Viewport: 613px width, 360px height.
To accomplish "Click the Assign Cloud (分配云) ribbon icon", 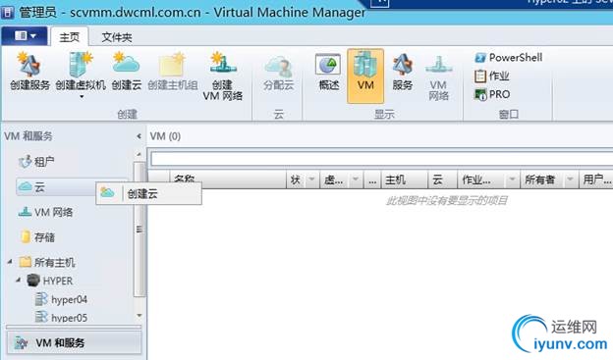I will click(x=278, y=72).
